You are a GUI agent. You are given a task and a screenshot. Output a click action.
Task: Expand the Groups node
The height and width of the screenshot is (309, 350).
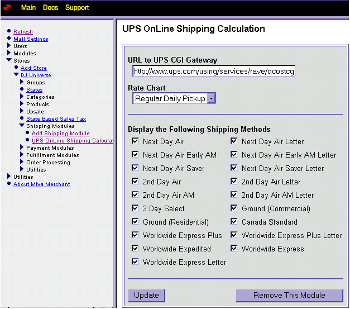click(22, 82)
